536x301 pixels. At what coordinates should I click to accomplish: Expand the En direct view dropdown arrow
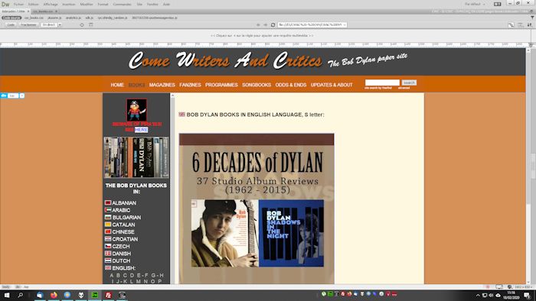60,25
